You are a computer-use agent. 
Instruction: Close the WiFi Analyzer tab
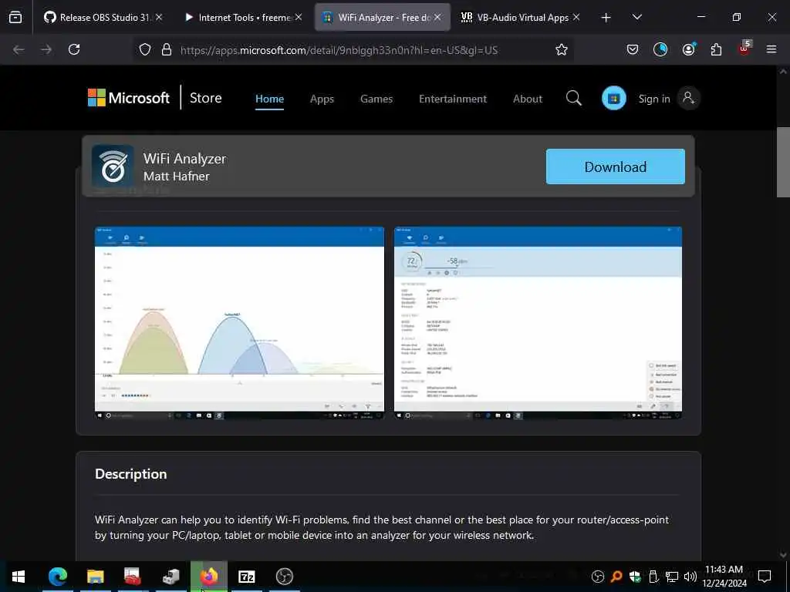click(x=437, y=17)
